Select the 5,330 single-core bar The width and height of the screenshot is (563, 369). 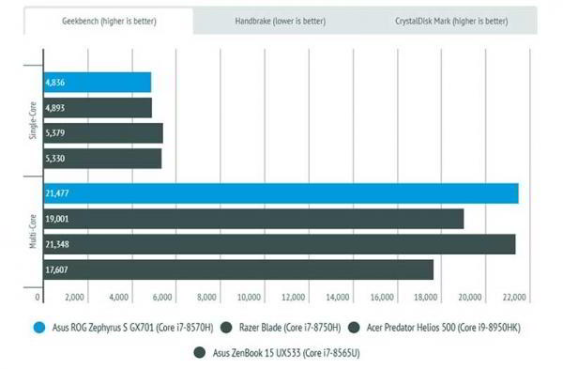(x=102, y=159)
